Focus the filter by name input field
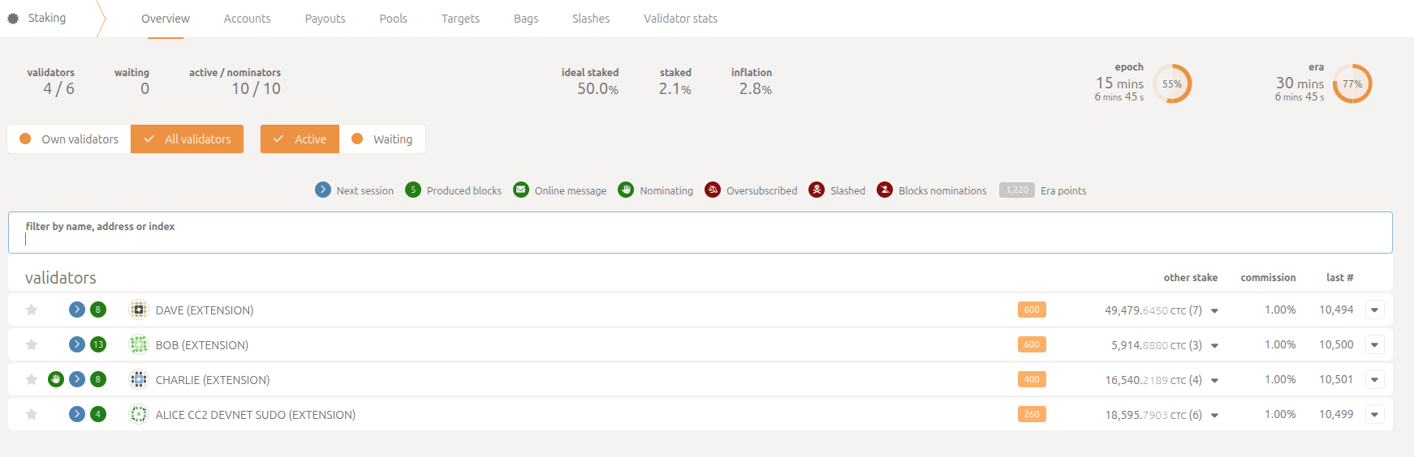 700,239
